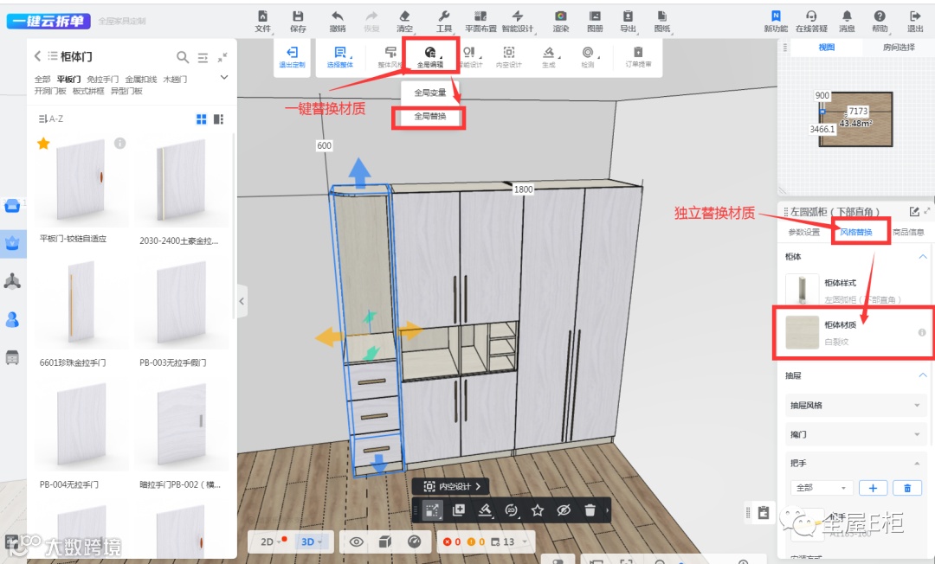Open 风格替换 style replace tab

click(856, 233)
